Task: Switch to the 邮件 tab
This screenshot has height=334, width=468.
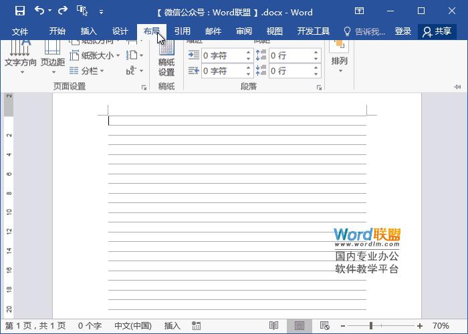Action: coord(213,31)
